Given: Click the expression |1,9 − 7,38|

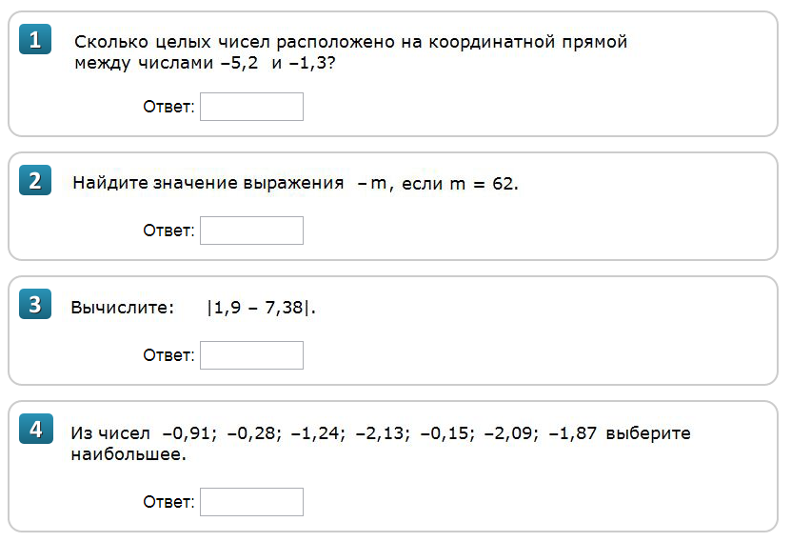Looking at the screenshot, I should [260, 308].
